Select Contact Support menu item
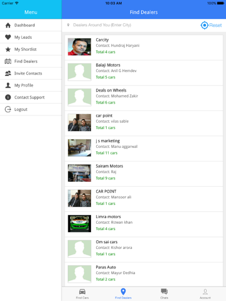 click(31, 97)
